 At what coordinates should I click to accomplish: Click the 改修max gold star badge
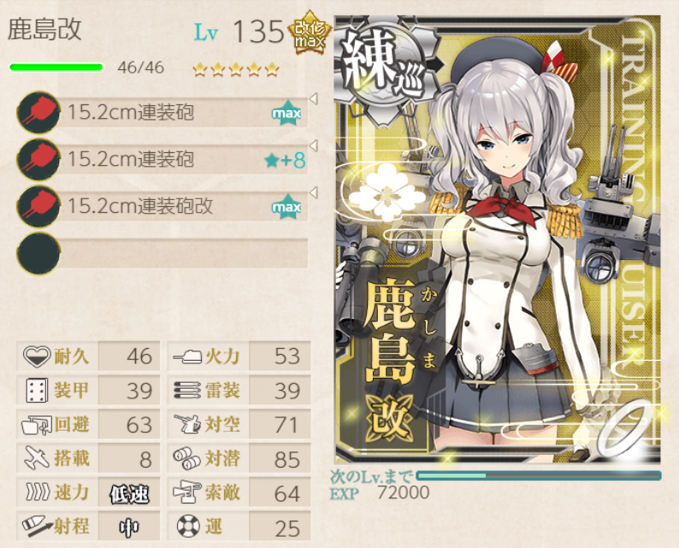tap(310, 33)
